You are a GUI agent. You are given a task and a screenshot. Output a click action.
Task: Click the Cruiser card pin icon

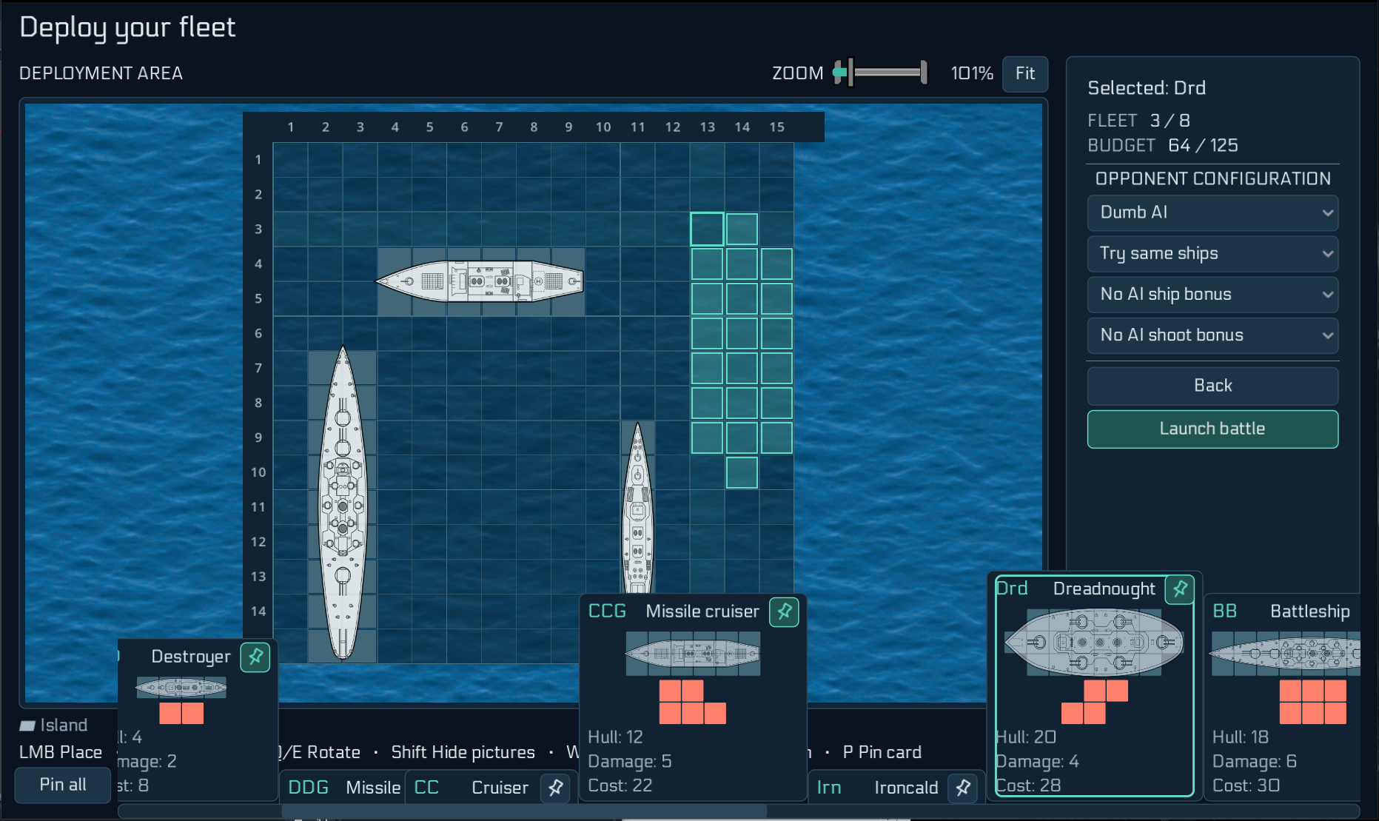[x=555, y=788]
